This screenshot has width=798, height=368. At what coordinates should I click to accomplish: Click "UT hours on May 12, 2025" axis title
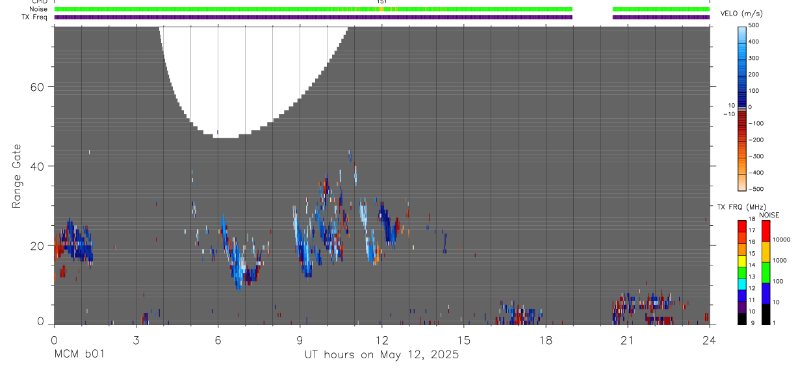[x=381, y=354]
